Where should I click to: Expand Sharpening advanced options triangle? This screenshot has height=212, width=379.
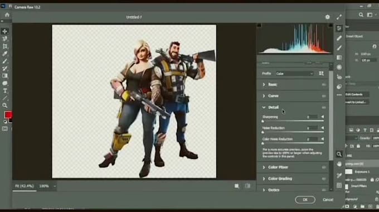pos(322,117)
